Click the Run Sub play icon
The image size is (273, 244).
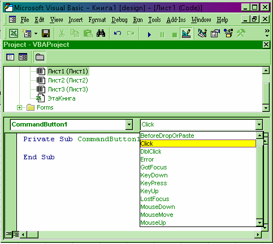click(149, 34)
